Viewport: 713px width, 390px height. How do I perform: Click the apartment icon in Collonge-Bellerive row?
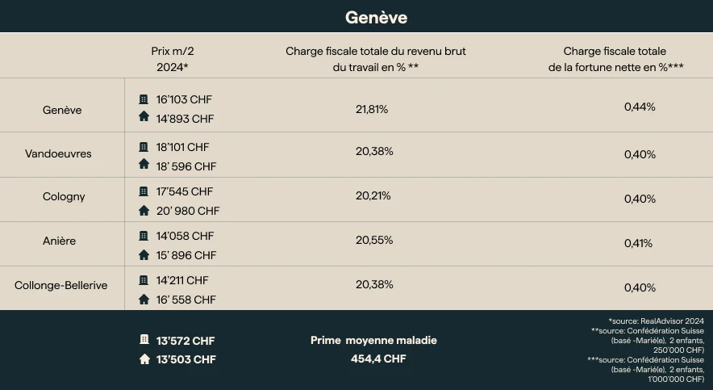pos(144,280)
